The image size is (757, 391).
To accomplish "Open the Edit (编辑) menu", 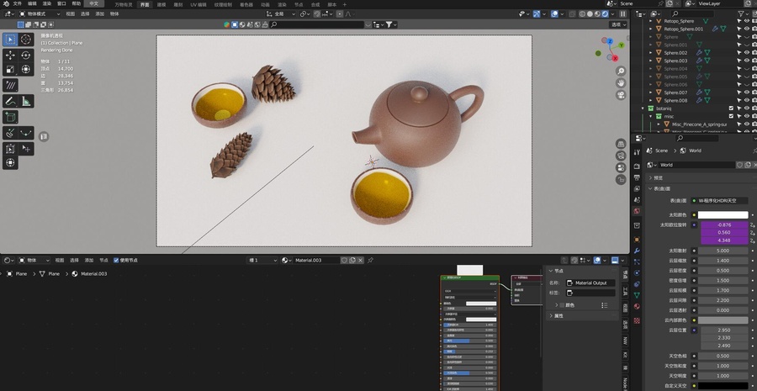I will click(32, 4).
